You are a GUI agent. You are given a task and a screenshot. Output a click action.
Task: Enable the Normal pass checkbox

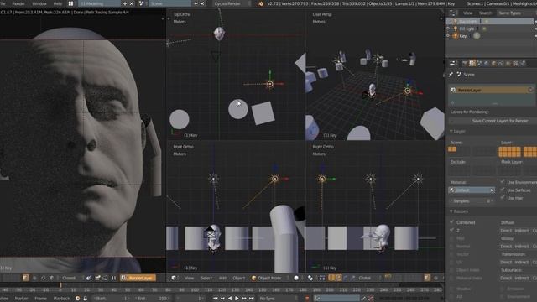click(452, 246)
